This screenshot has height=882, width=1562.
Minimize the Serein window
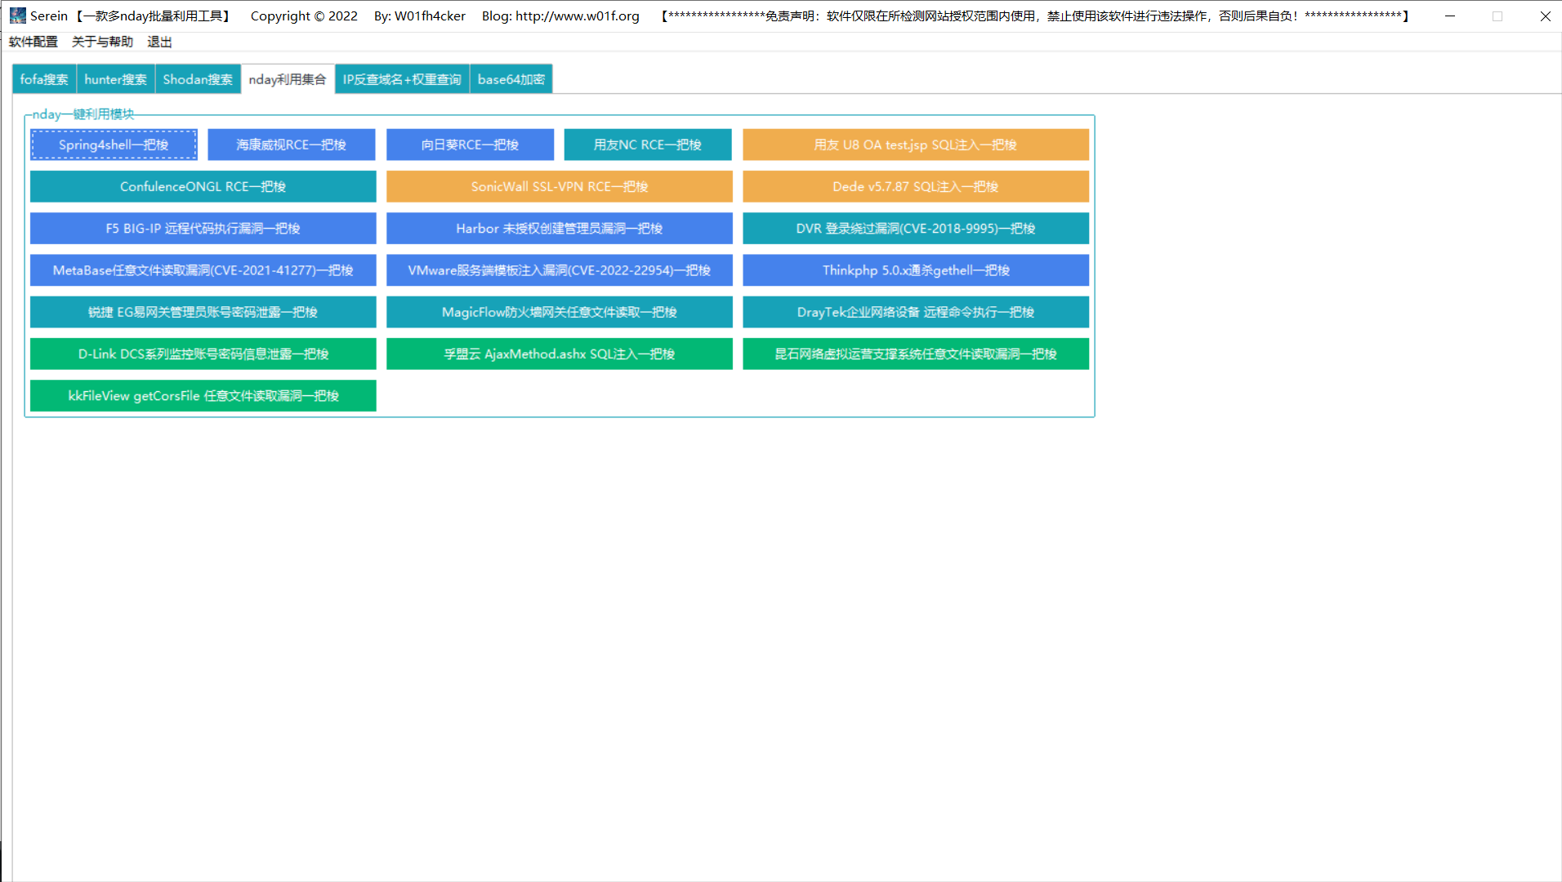[x=1450, y=16]
